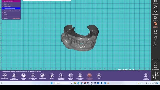Image resolution: width=160 pixels, height=90 pixels.
Task: Expand the Низ (lower jaw) group
Action: coord(3,16)
